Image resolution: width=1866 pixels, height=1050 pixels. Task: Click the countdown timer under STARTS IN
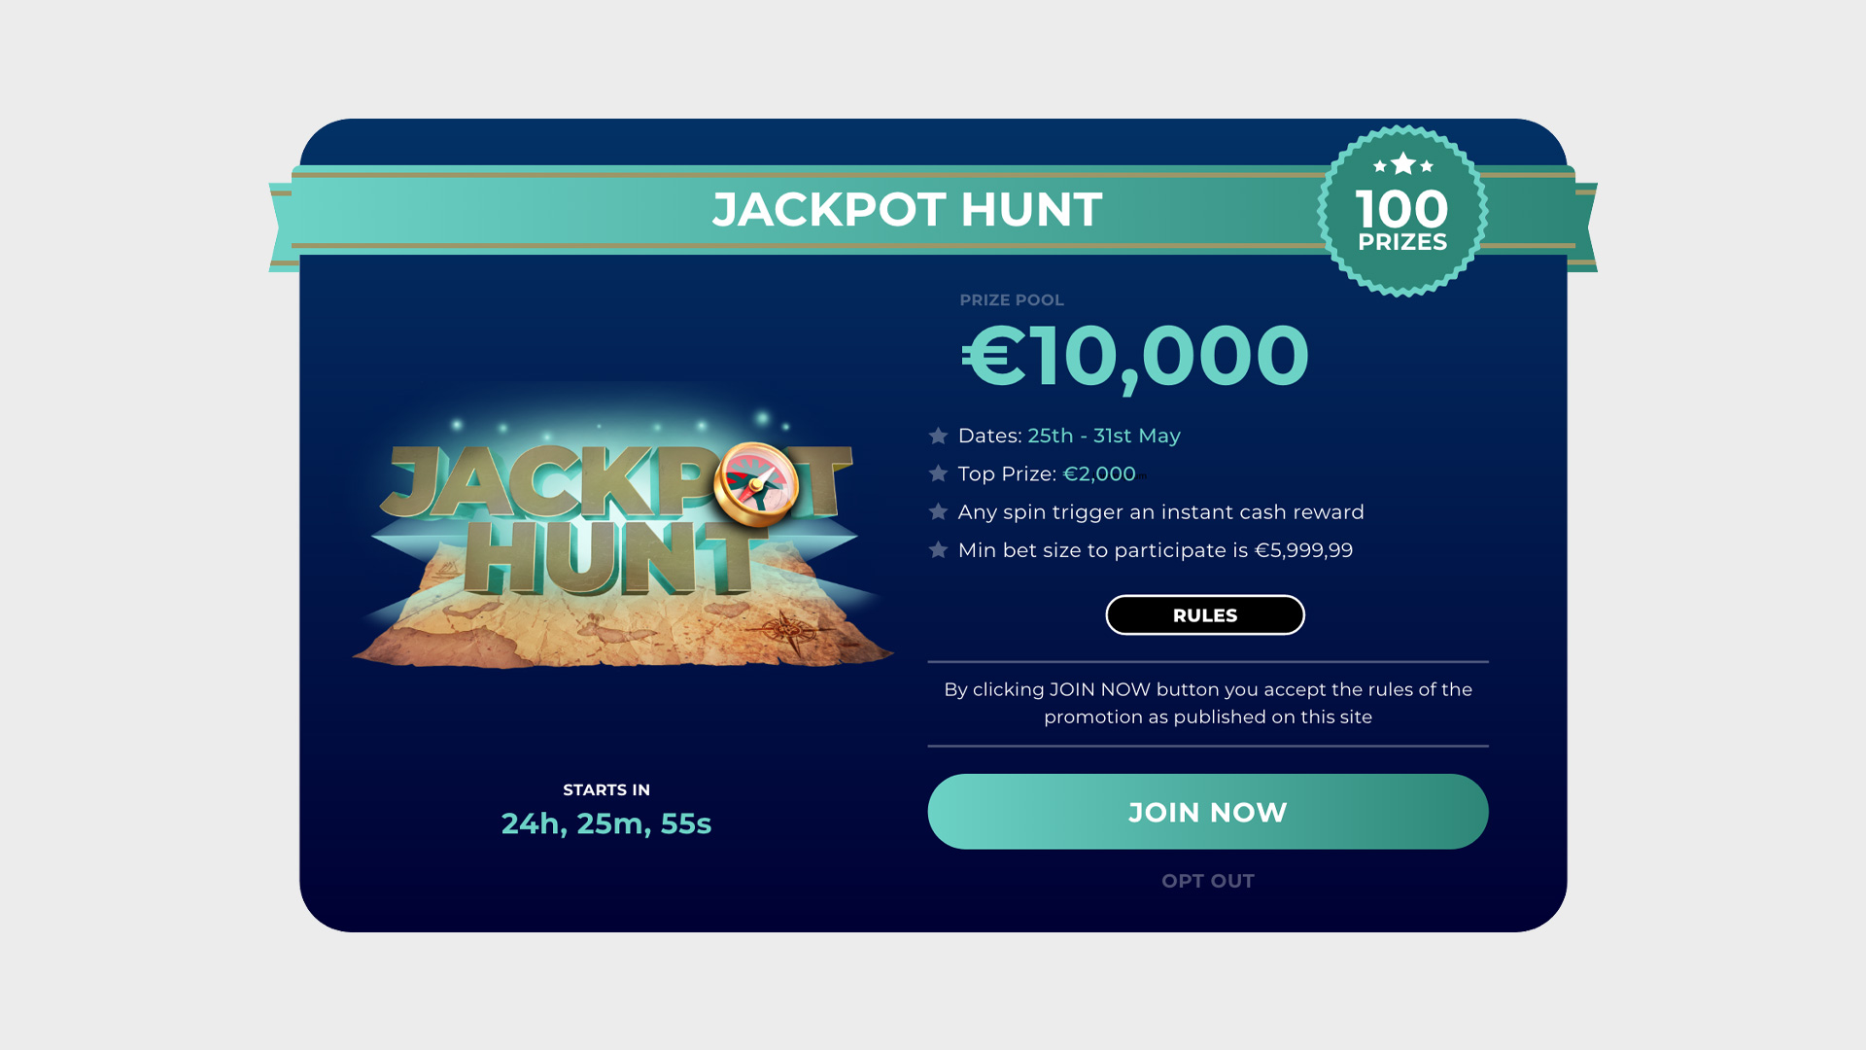click(605, 824)
